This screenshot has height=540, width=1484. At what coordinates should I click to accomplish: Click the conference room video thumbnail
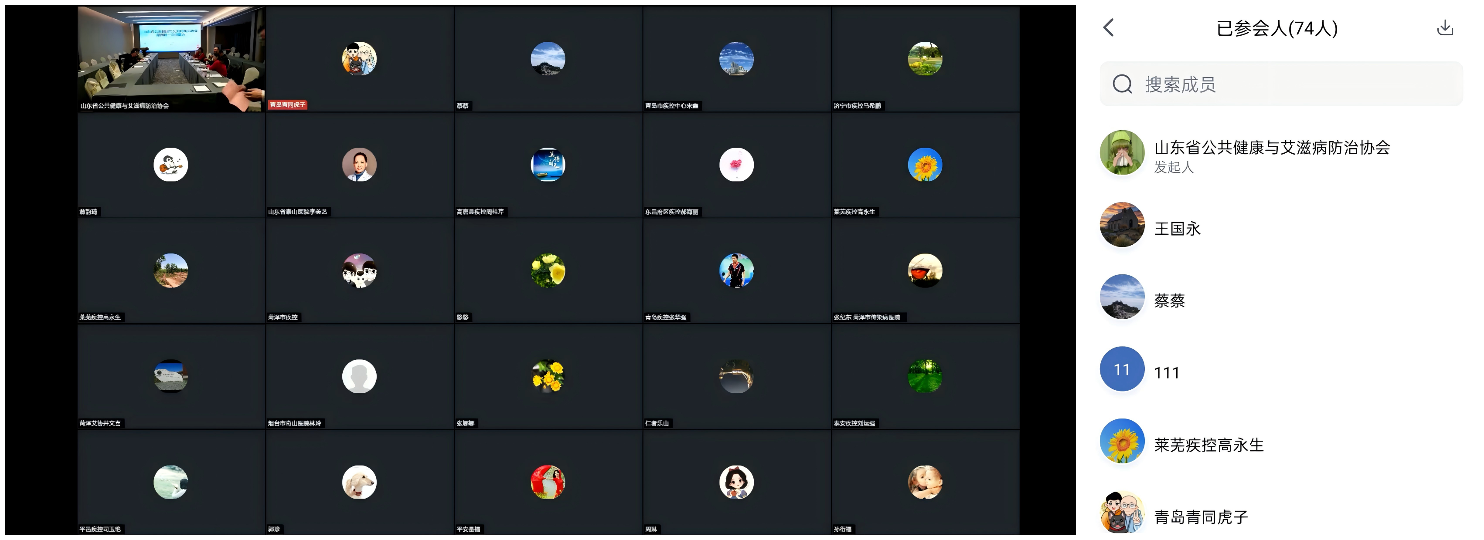(171, 59)
